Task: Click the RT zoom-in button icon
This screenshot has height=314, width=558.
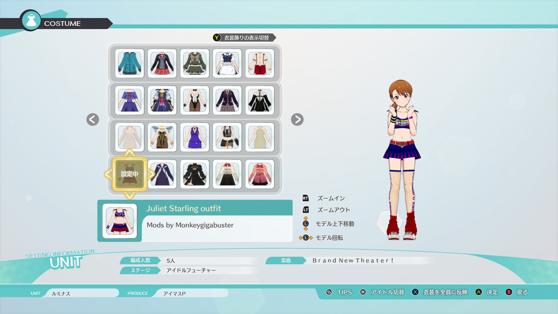Action: tap(305, 198)
